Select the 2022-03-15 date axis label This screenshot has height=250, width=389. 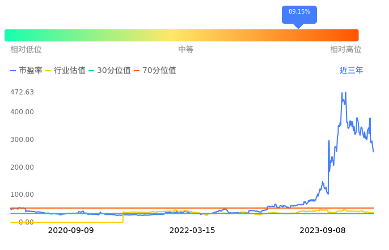[x=192, y=231]
